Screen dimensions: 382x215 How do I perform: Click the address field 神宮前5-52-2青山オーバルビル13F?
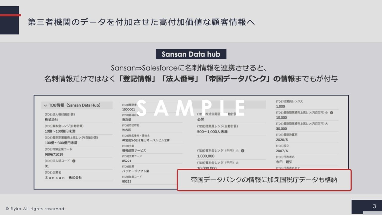click(146, 140)
